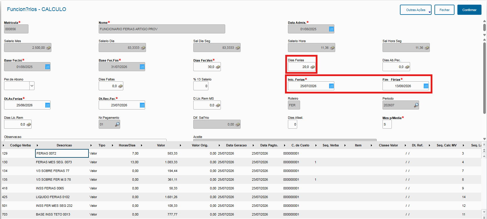Select row INSS FERIAS 0065
The image size is (487, 219).
point(241,188)
